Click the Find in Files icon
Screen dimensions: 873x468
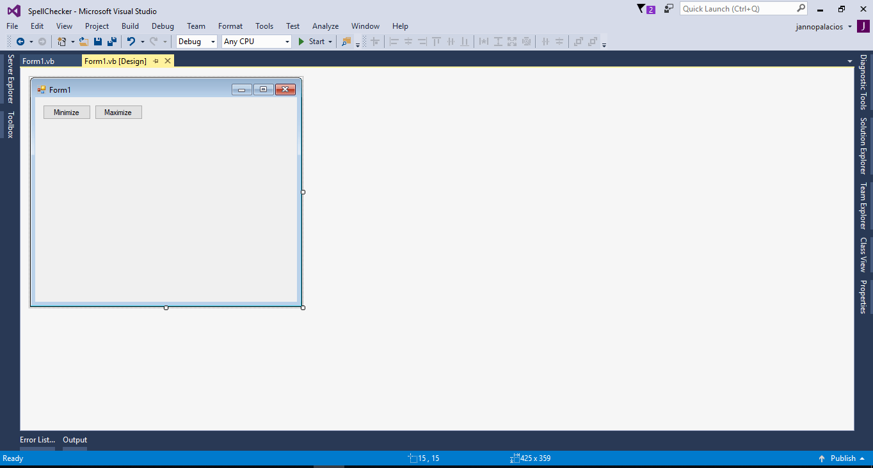[x=346, y=42]
